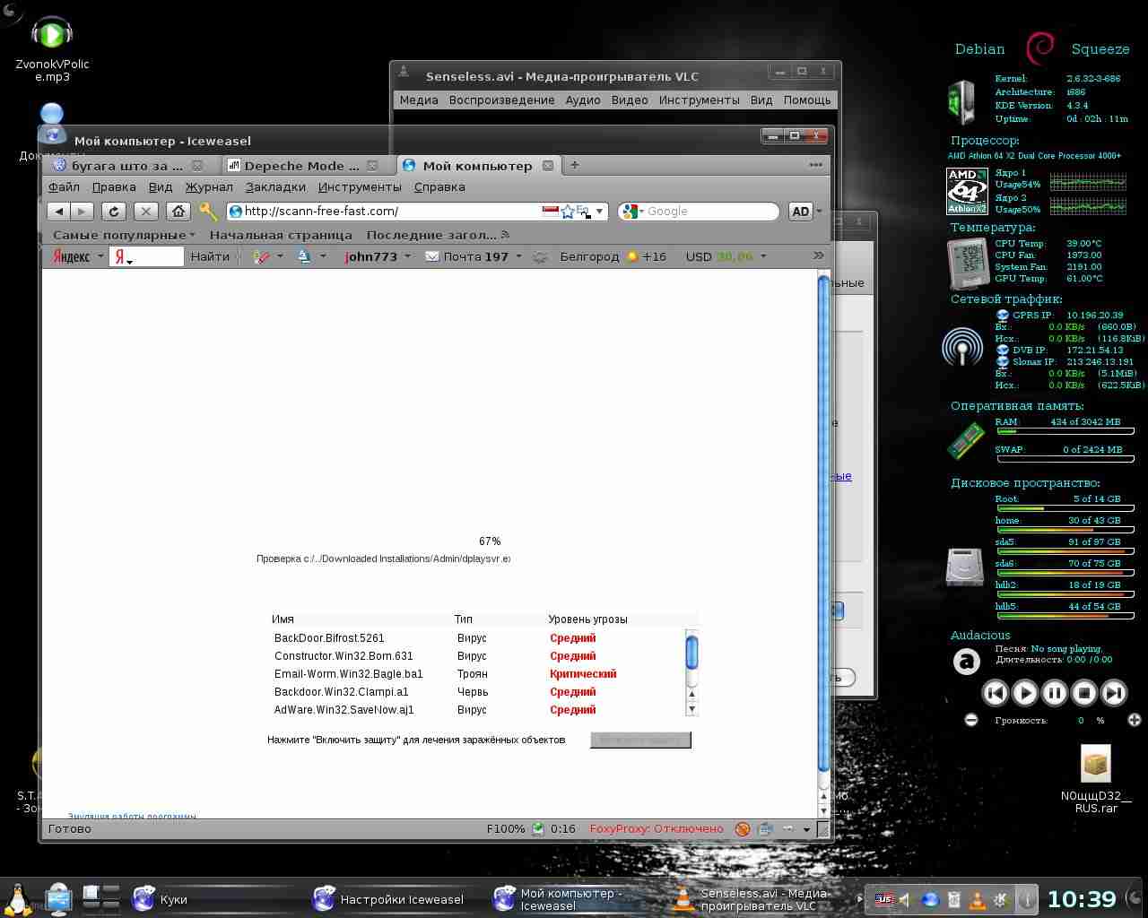Expand the Почта 197 dropdown arrow
Image resolution: width=1148 pixels, height=918 pixels.
click(x=518, y=256)
